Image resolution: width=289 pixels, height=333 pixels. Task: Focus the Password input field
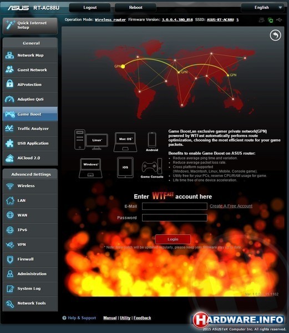[x=175, y=218]
